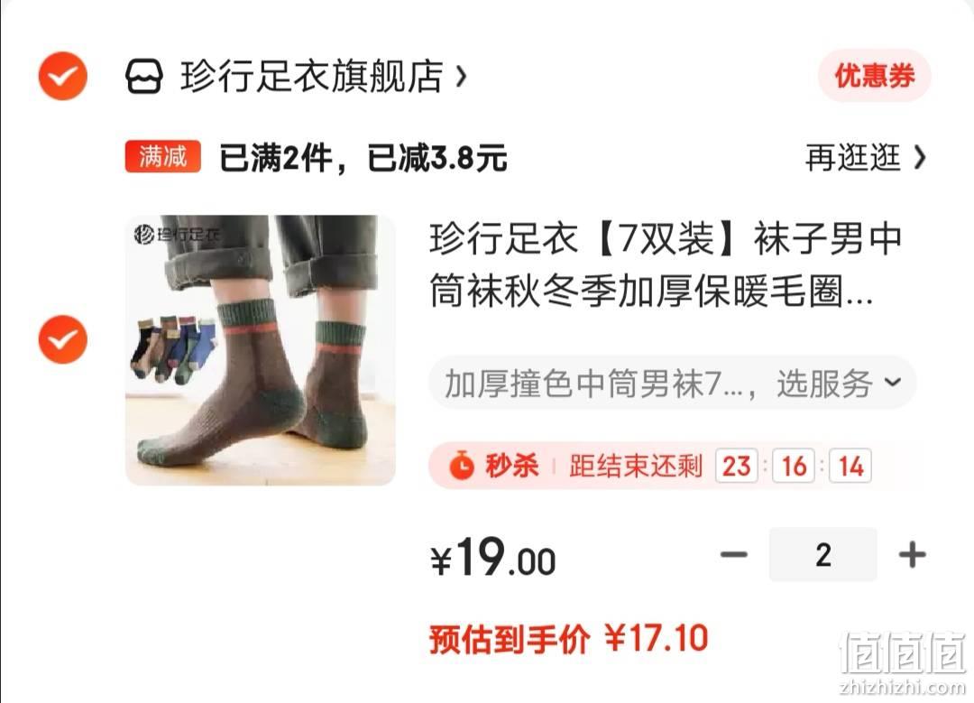Click the 满减 promotion tag
This screenshot has width=974, height=703.
coord(162,157)
